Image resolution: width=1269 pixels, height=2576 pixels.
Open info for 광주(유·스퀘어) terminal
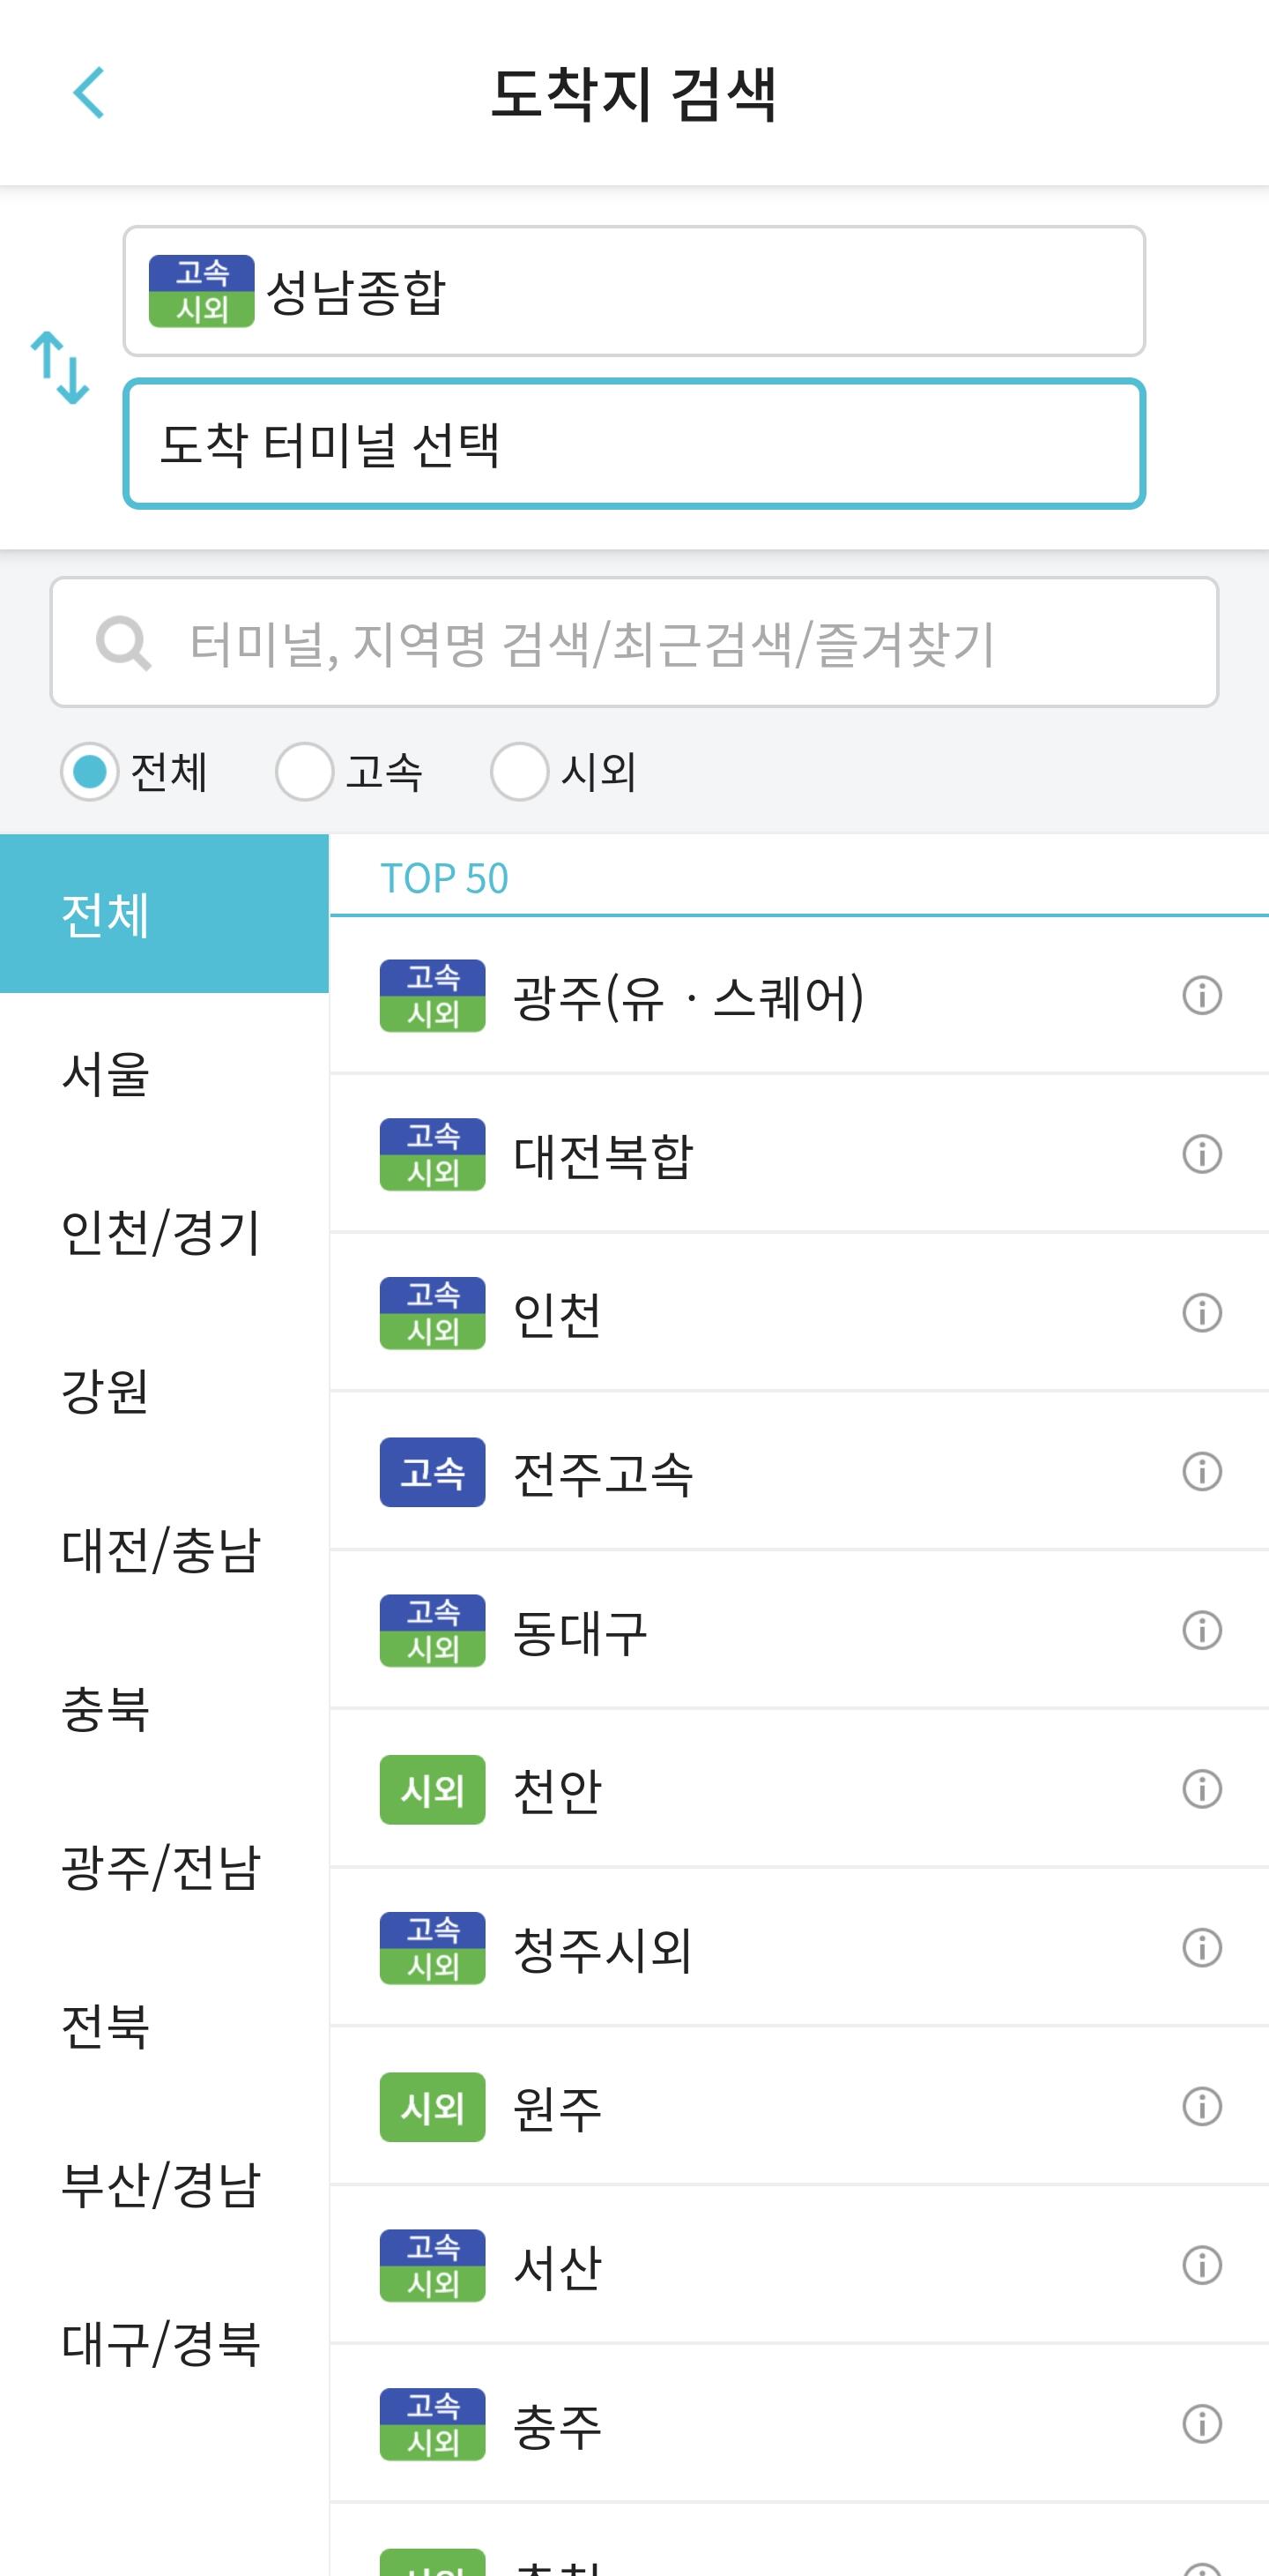(x=1201, y=995)
